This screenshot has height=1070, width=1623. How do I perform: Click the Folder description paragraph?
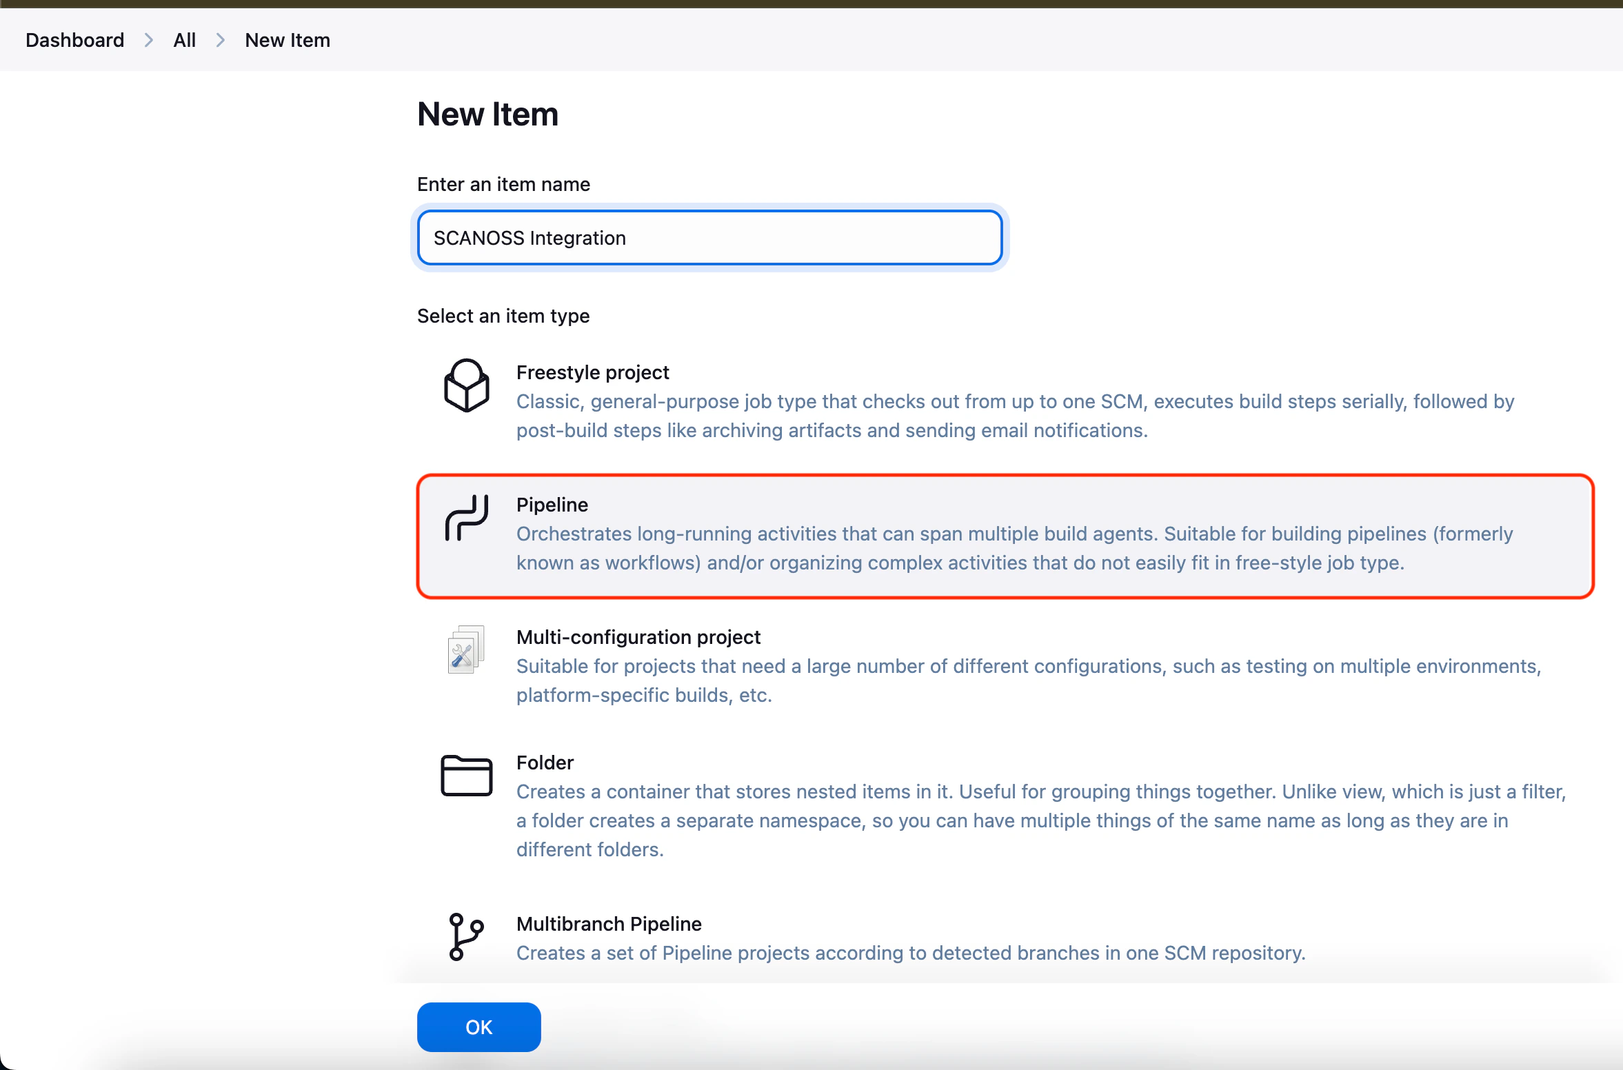point(1040,820)
